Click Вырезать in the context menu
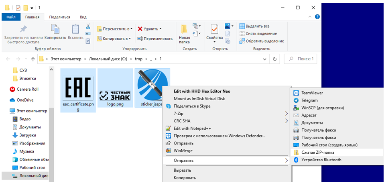This screenshot has height=183, width=384. pos(183,170)
